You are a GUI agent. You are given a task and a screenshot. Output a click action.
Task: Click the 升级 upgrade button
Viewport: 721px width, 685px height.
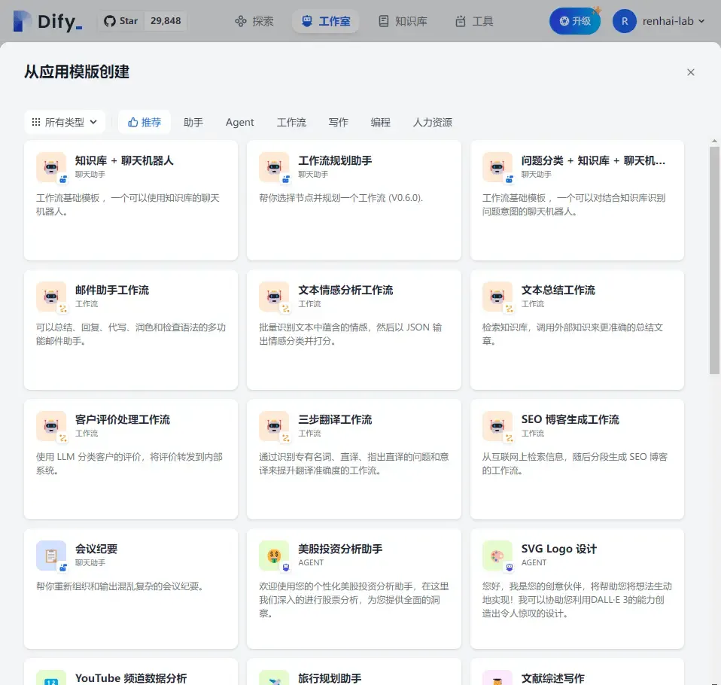[x=575, y=21]
